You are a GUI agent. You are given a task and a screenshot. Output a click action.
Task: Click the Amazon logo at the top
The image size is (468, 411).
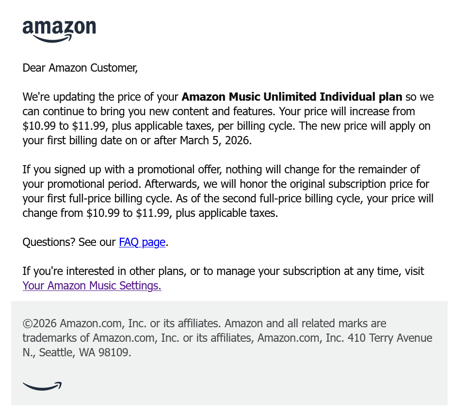pos(59,31)
